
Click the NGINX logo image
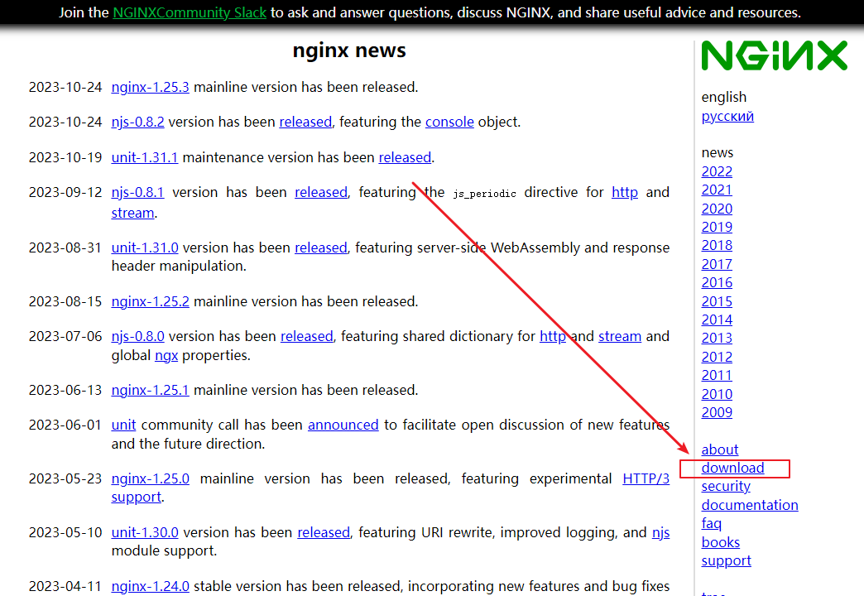[774, 55]
